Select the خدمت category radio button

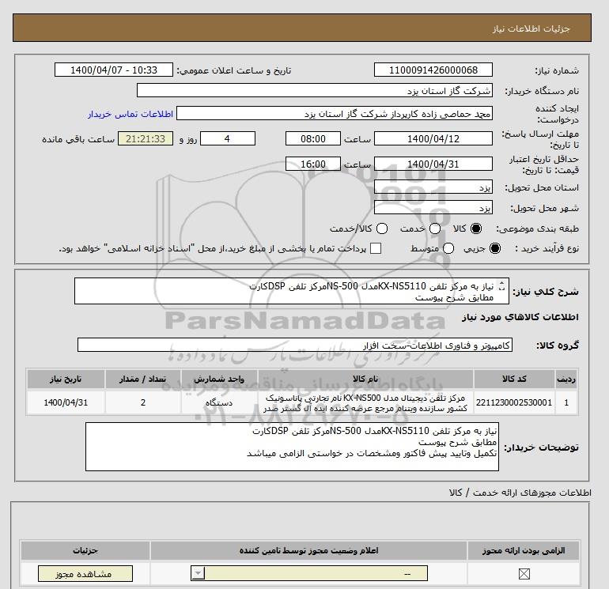tap(435, 228)
